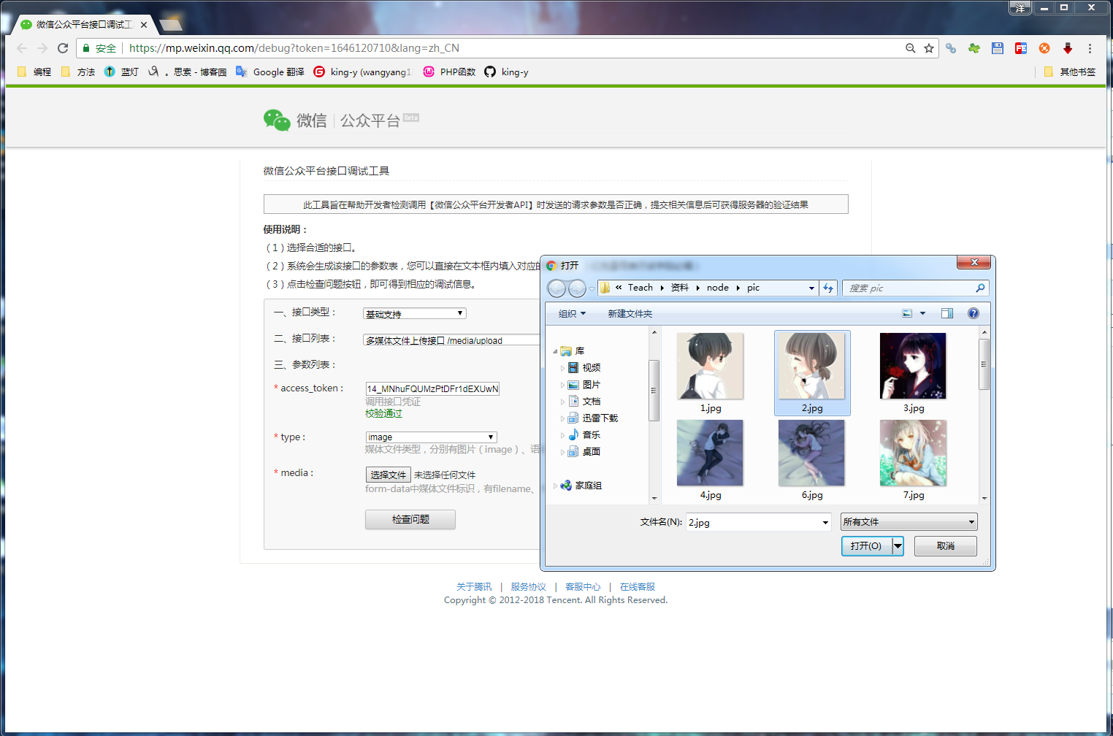Click the 选择文件 button

(x=389, y=475)
